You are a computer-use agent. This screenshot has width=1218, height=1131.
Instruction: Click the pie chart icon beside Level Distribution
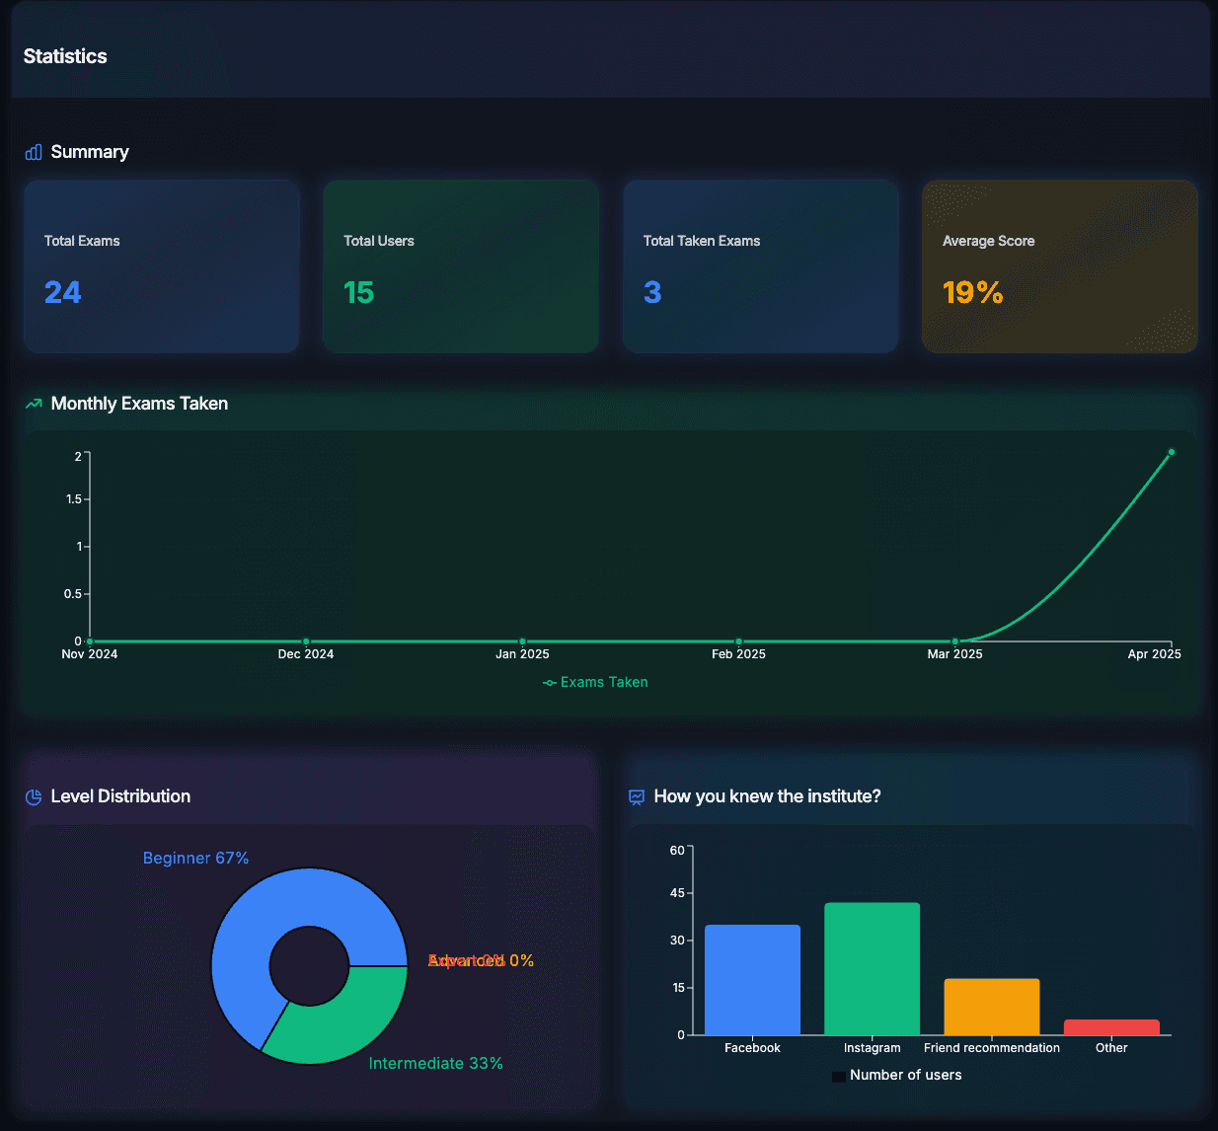click(33, 796)
